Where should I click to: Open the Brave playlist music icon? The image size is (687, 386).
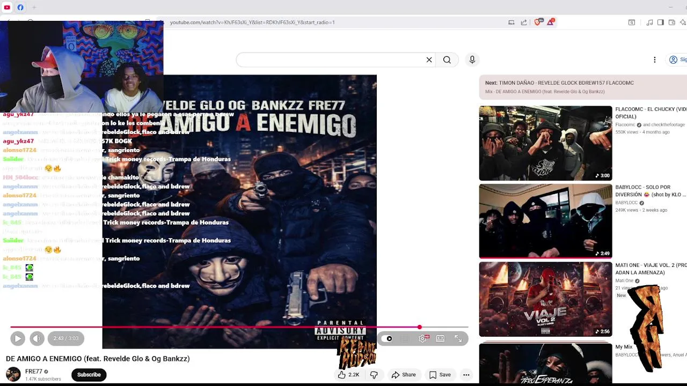(x=649, y=22)
